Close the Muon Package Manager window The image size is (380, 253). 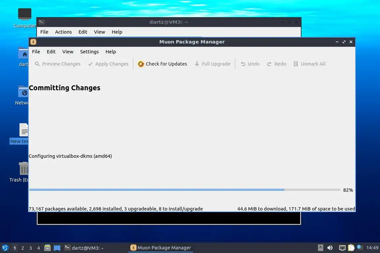pyautogui.click(x=351, y=42)
